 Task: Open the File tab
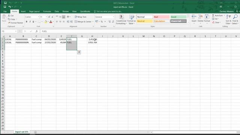coord(5,12)
